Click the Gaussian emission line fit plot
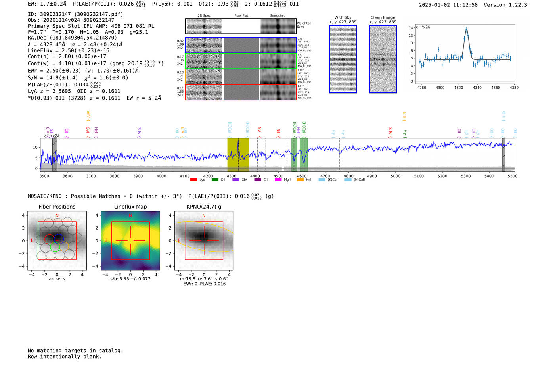This screenshot has height=378, width=555. (x=465, y=54)
